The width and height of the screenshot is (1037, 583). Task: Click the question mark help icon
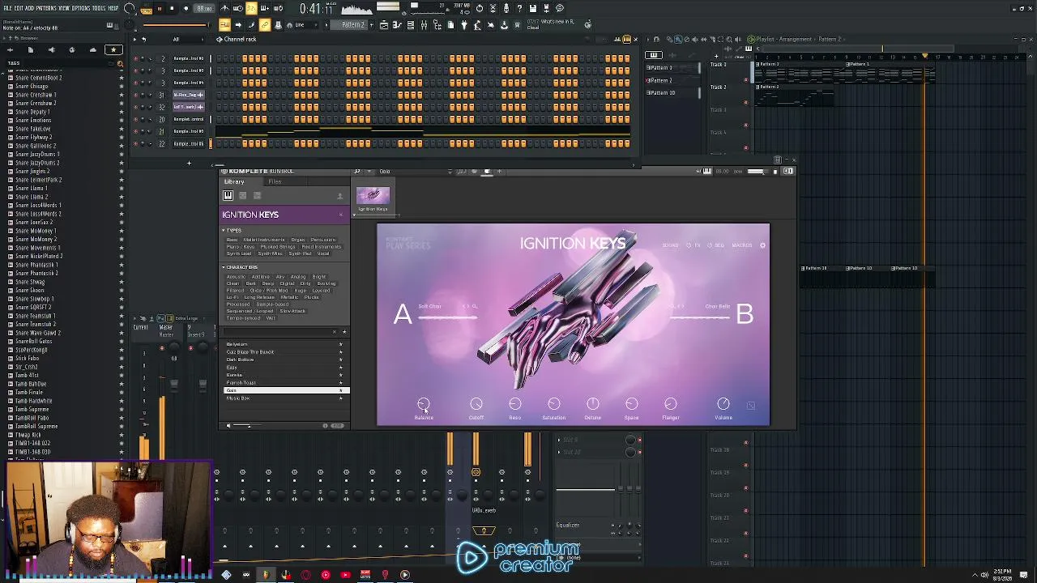coord(519,8)
